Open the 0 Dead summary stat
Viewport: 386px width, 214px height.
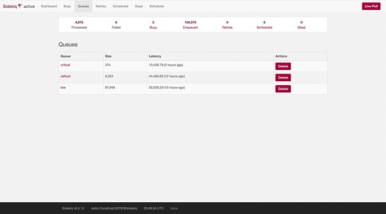coord(302,25)
